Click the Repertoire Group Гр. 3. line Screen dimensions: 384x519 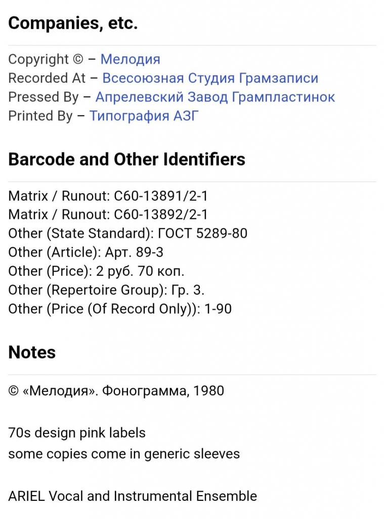point(106,289)
